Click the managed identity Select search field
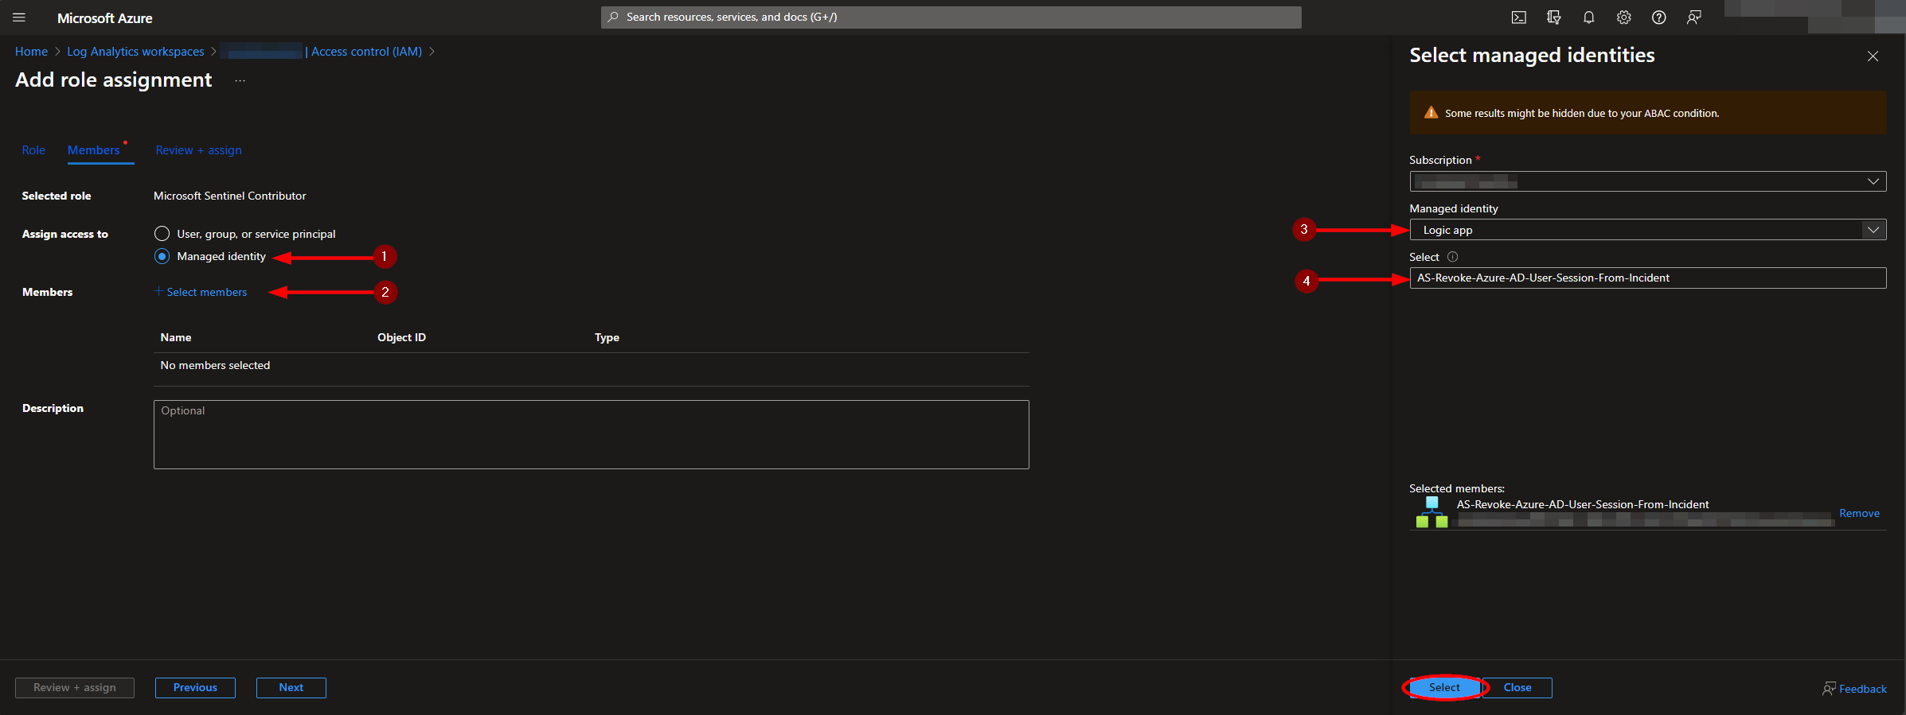 1647,278
